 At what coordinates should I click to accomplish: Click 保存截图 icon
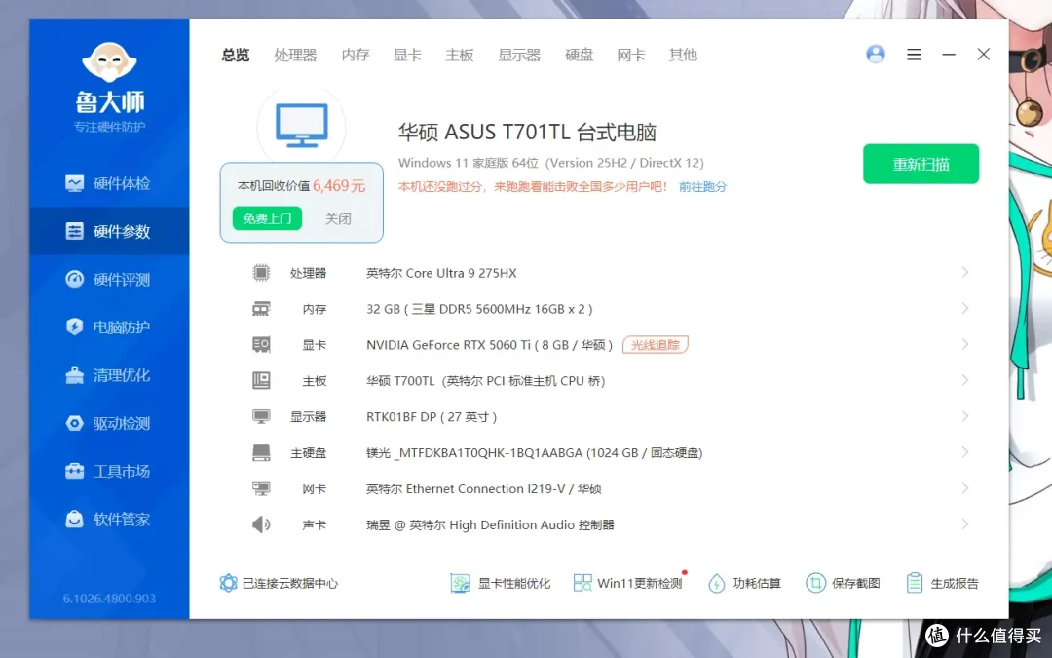click(x=816, y=583)
